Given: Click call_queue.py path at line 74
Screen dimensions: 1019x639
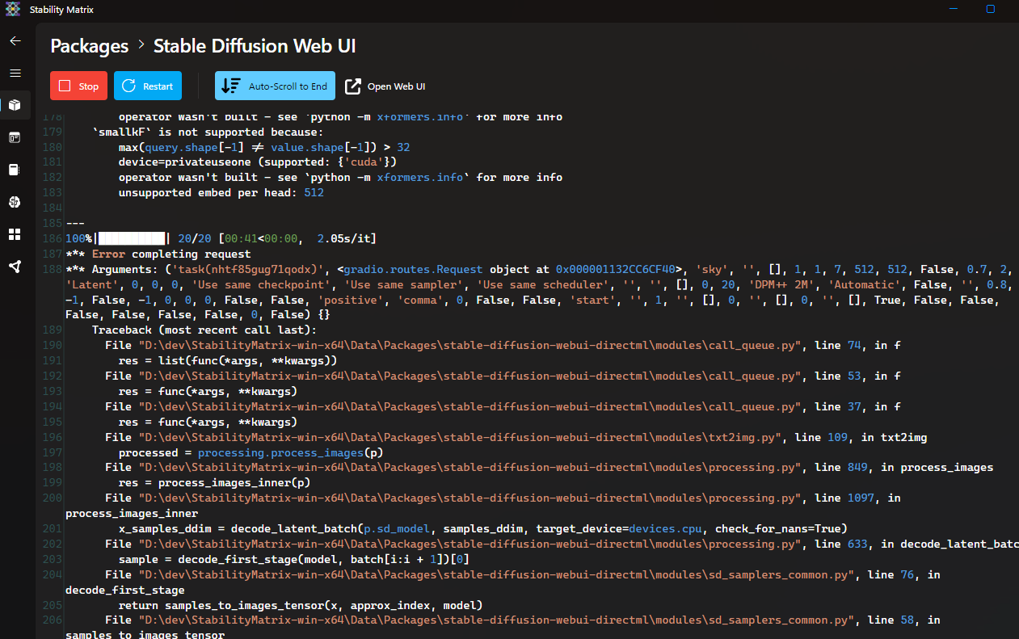Looking at the screenshot, I should pyautogui.click(x=470, y=346).
